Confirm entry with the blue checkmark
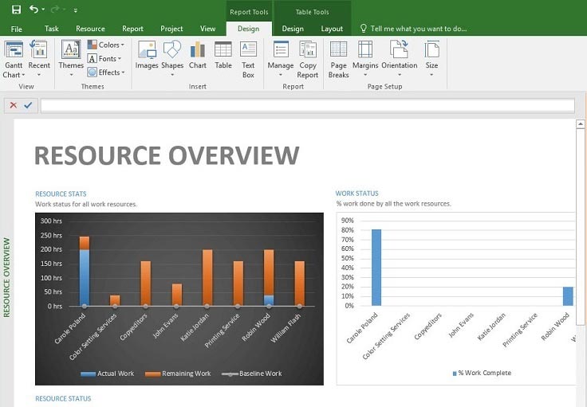The height and width of the screenshot is (407, 587). 28,105
